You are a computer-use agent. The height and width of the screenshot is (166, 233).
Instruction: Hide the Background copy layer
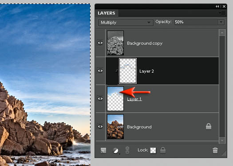coord(100,43)
